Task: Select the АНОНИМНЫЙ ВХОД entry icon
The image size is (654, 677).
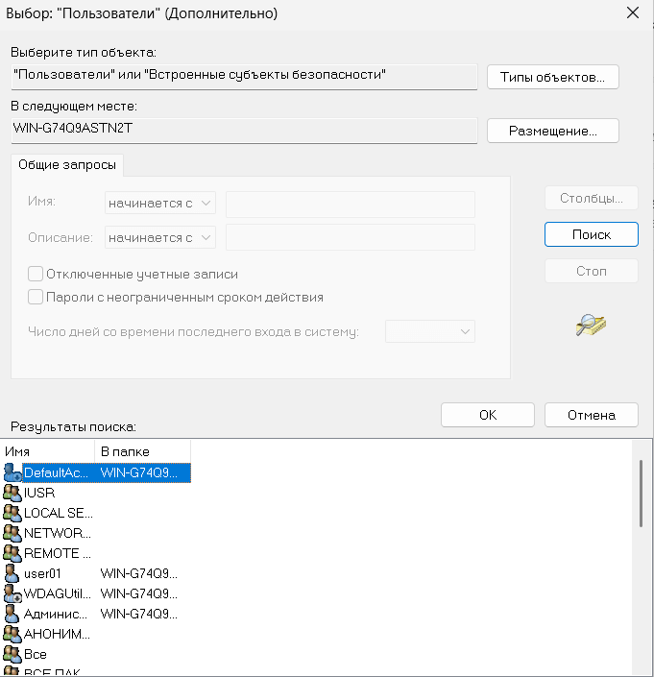Action: point(12,634)
